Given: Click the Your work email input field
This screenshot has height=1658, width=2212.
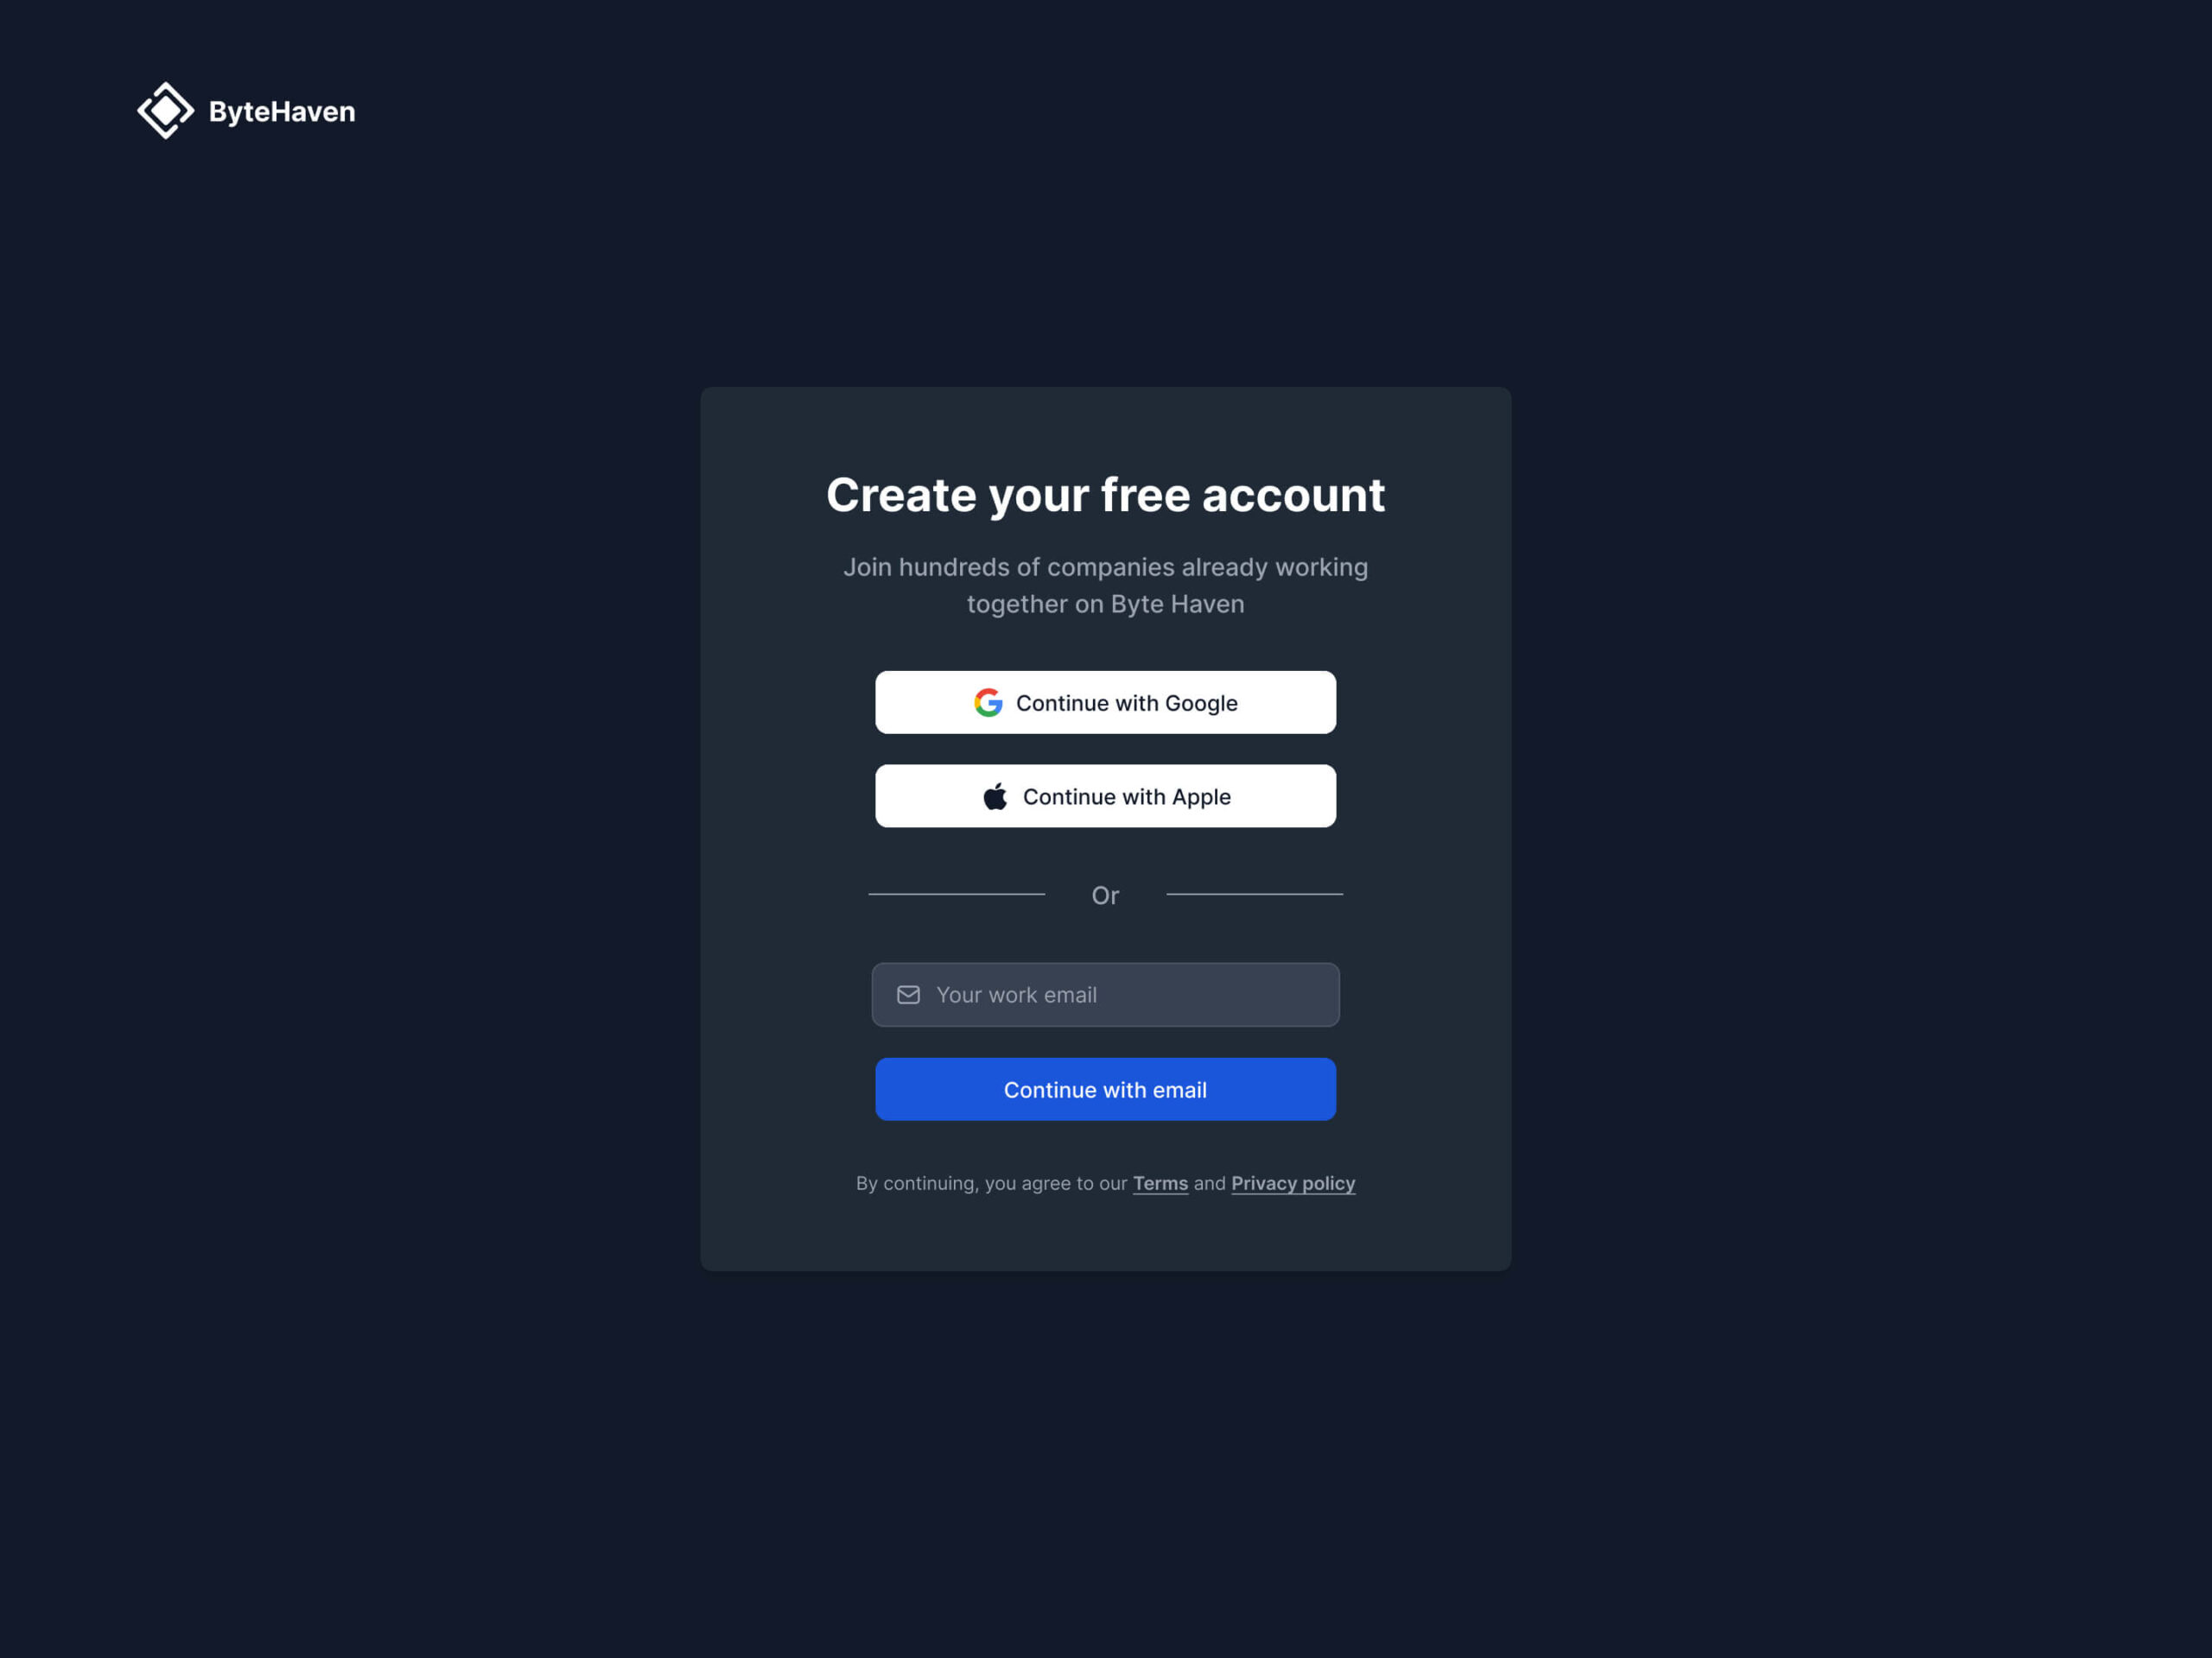Looking at the screenshot, I should point(1106,995).
